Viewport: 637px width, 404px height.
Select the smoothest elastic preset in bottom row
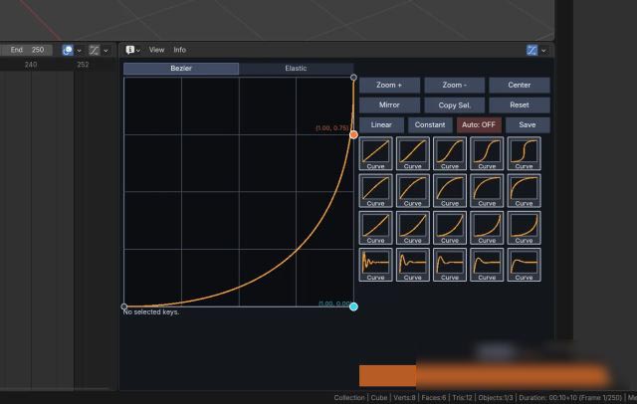tap(524, 265)
